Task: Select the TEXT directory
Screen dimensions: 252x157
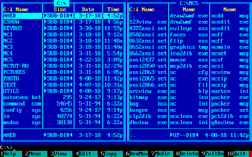Action: (63, 85)
